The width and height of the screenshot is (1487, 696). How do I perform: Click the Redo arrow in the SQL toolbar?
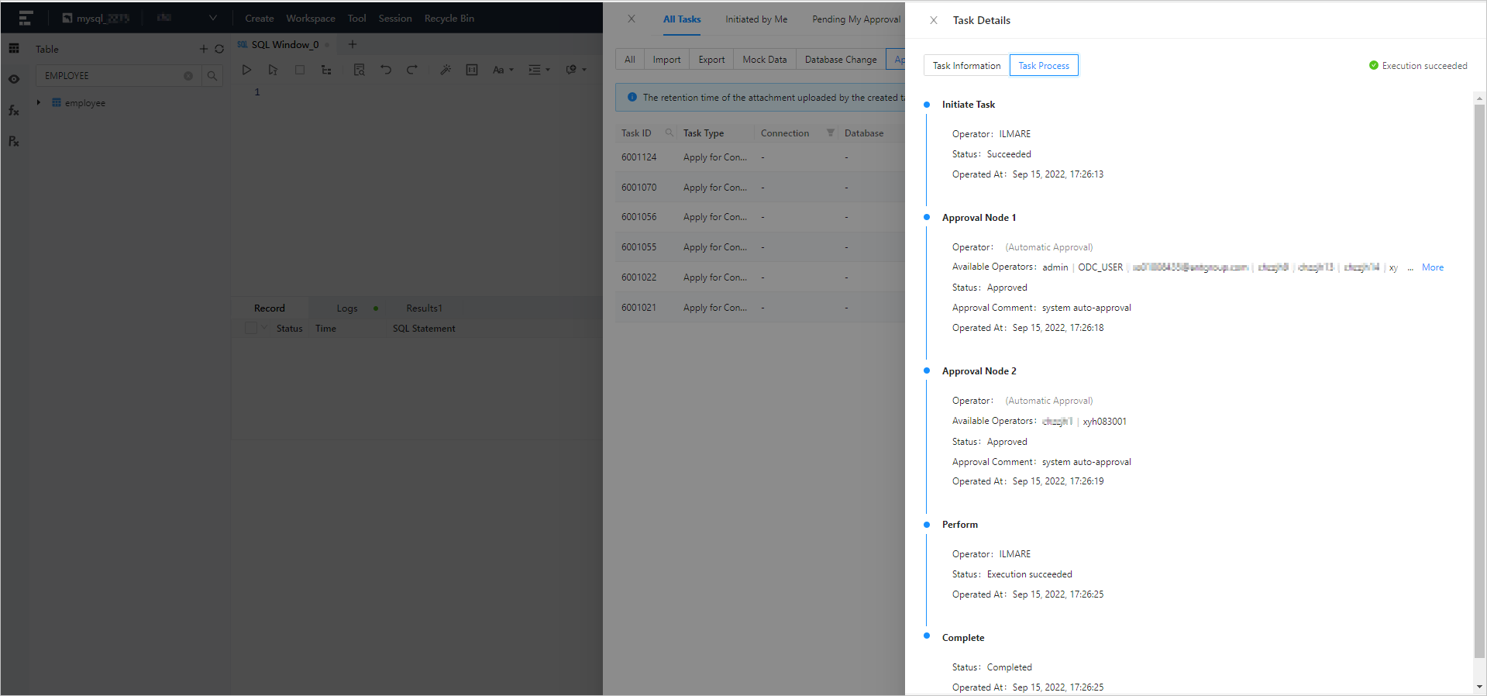[x=412, y=70]
